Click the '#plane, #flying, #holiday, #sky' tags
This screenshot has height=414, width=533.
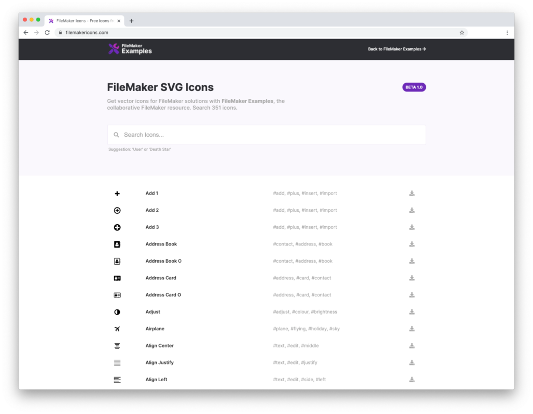pyautogui.click(x=306, y=329)
